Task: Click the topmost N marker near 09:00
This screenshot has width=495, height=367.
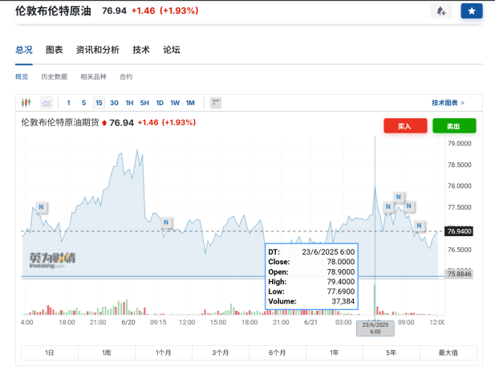Action: (399, 197)
